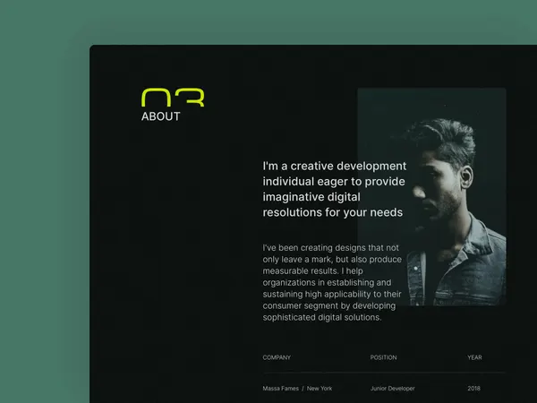Click the Massa Fames company cell
This screenshot has width=537, height=403.
(x=280, y=389)
